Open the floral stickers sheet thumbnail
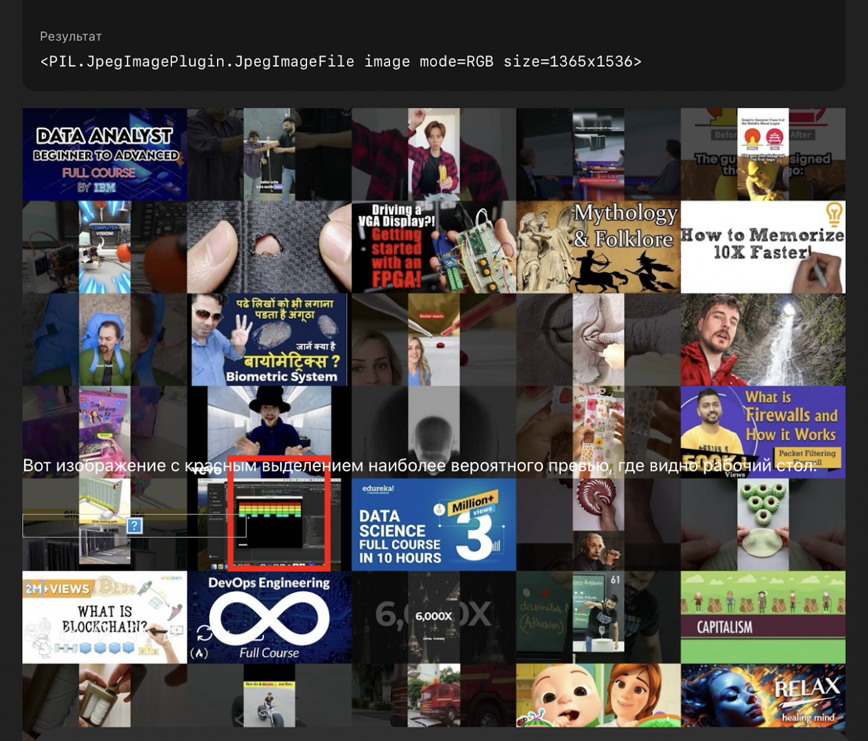The width and height of the screenshot is (868, 741). (x=599, y=432)
